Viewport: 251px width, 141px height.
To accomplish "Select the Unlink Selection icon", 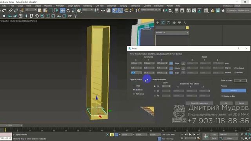I will click(16, 11).
